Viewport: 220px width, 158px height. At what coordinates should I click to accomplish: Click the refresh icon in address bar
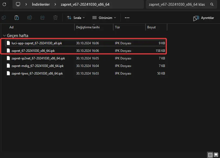[4, 4]
